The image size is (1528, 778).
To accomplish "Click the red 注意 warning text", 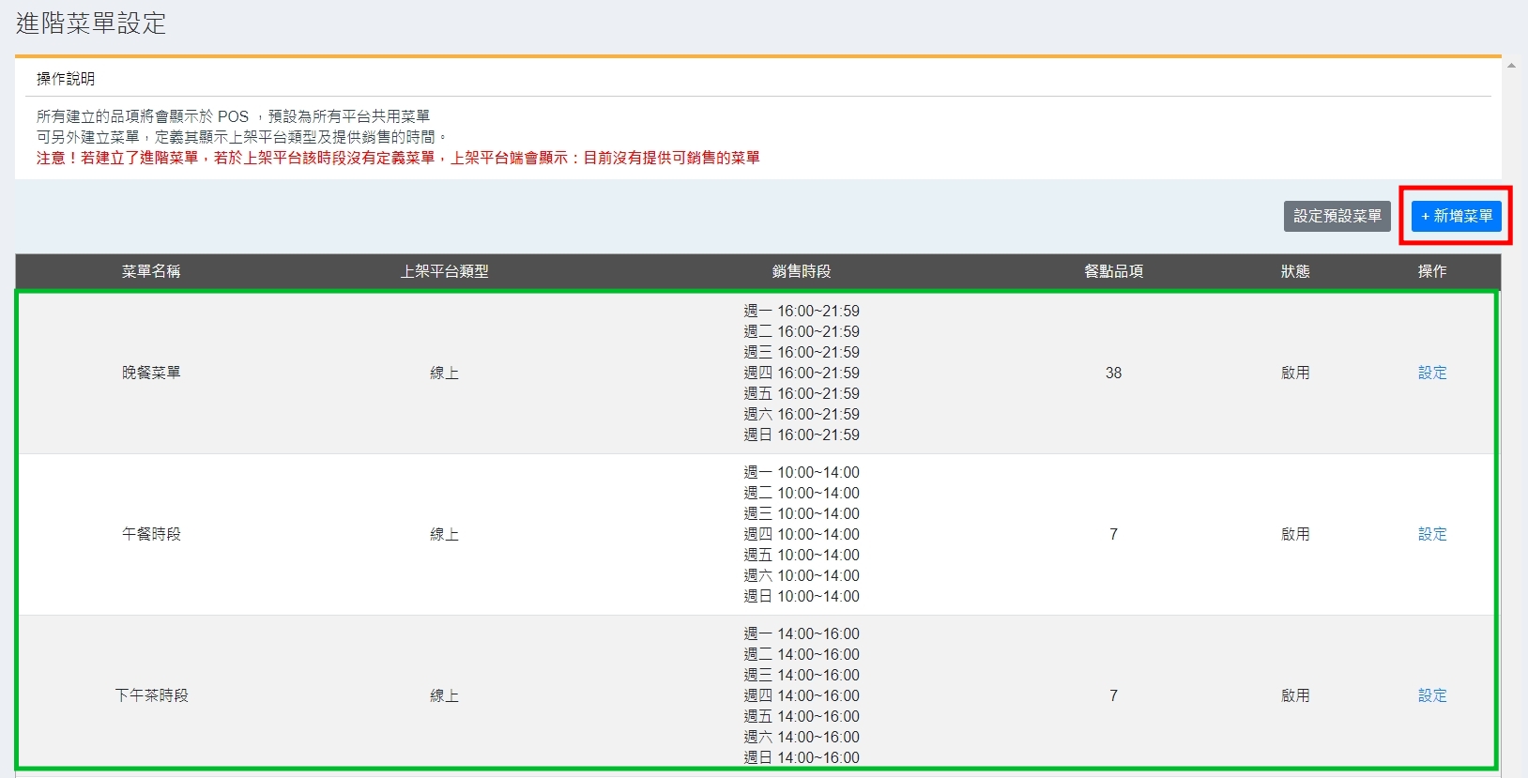I will [x=398, y=158].
